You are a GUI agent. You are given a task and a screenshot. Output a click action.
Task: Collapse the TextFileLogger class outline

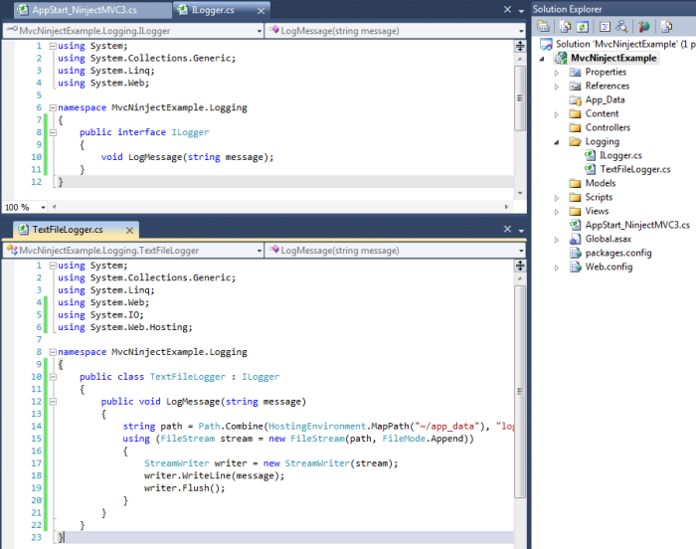point(53,377)
